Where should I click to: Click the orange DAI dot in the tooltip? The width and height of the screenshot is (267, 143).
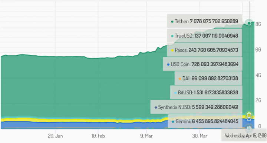[179, 79]
